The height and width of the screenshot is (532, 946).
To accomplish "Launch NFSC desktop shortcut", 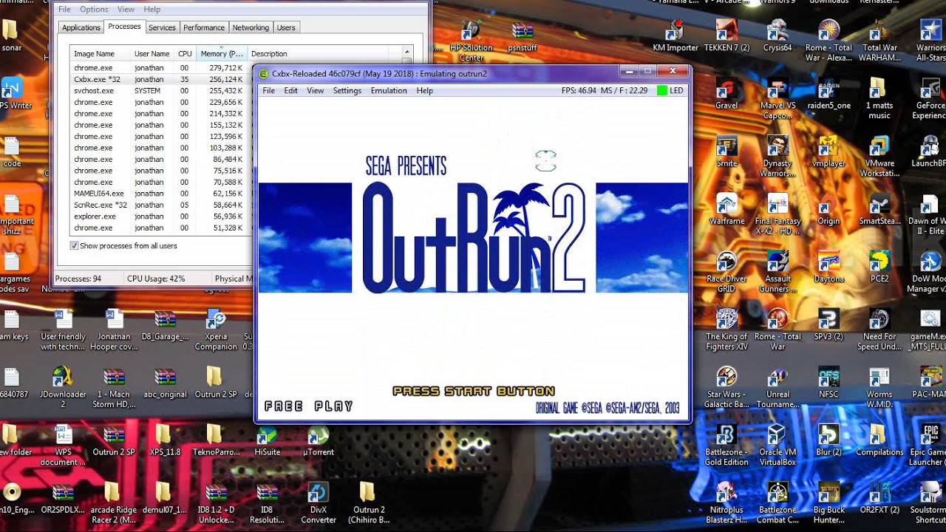I will tap(828, 381).
